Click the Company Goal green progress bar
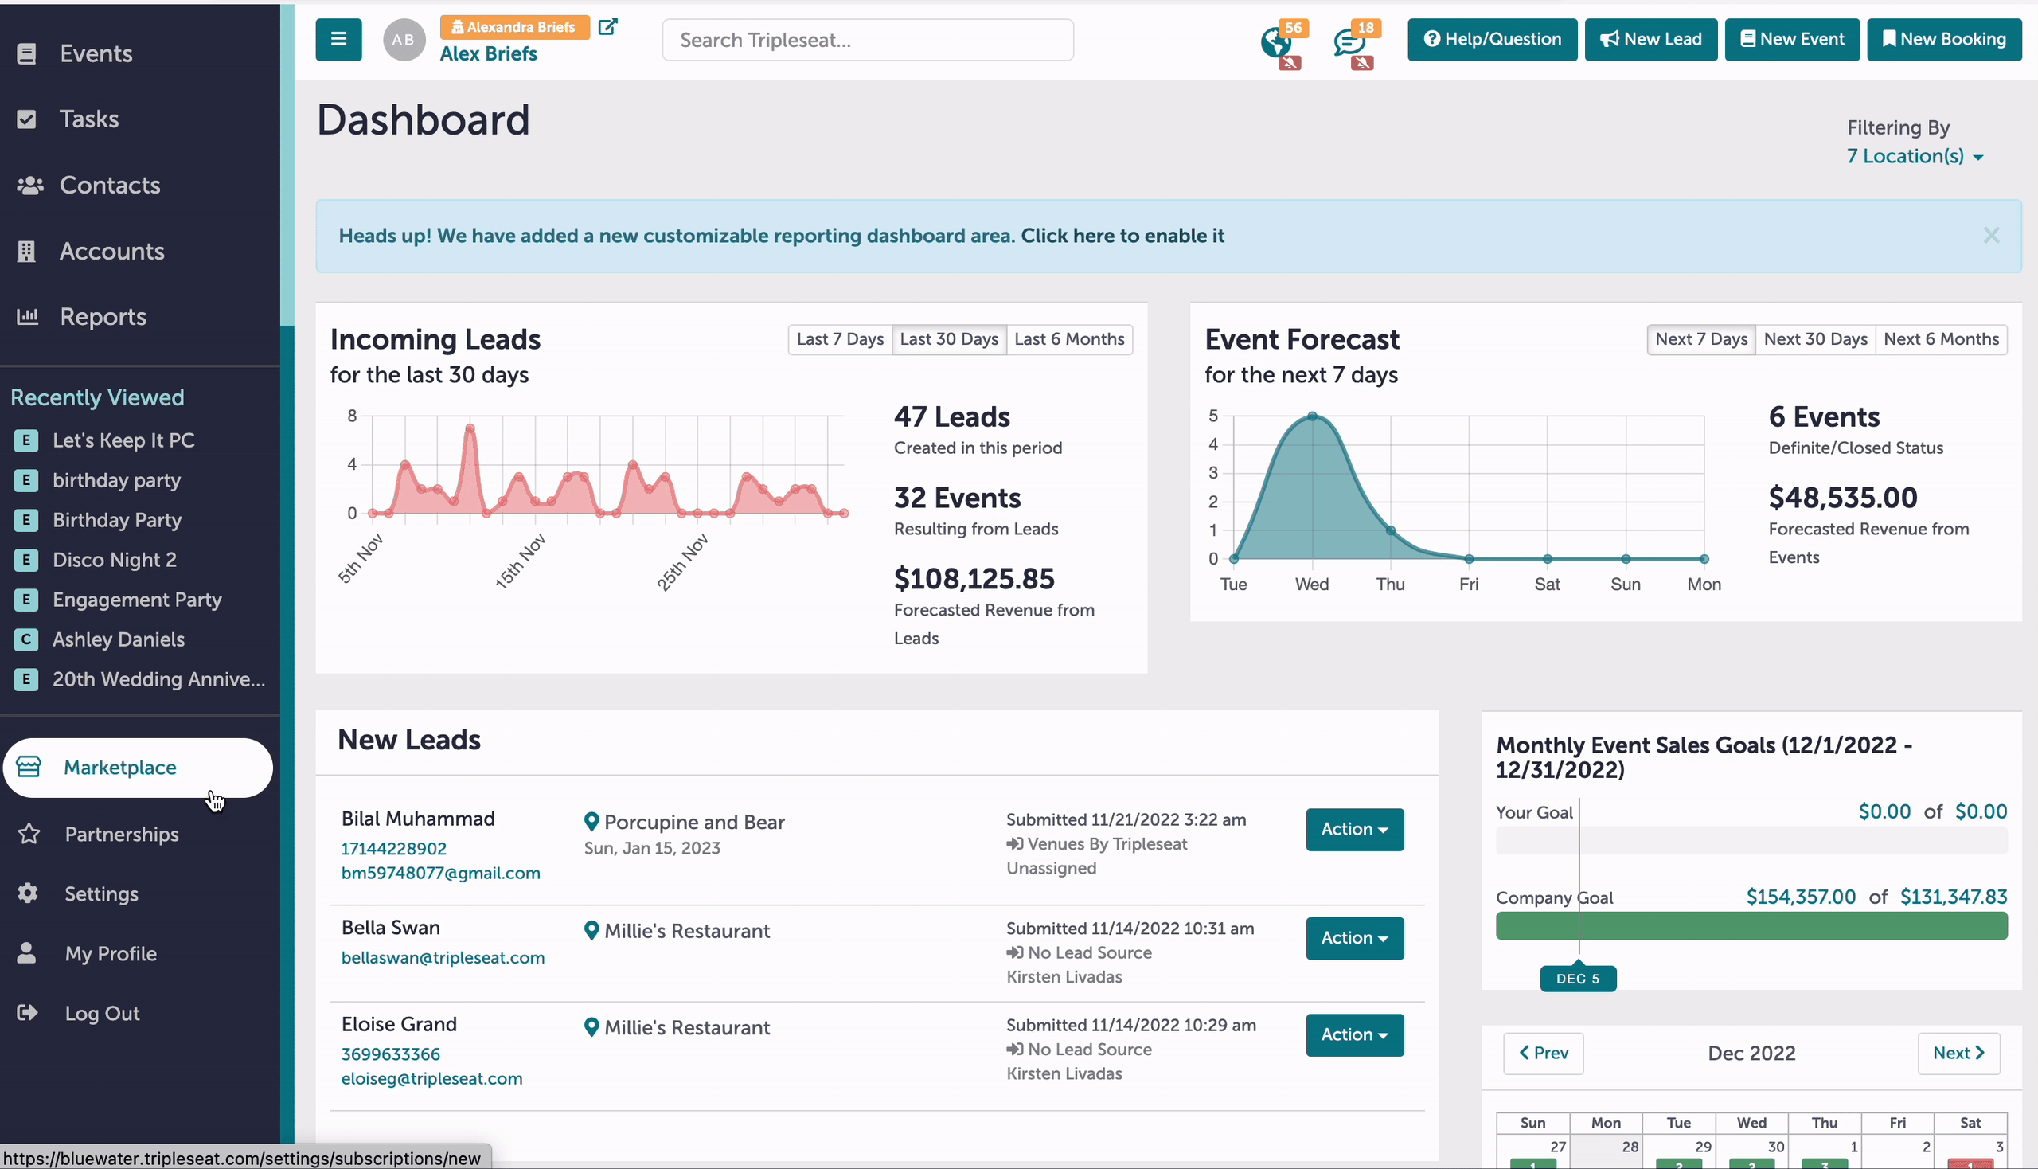Image resolution: width=2038 pixels, height=1169 pixels. pos(1751,926)
